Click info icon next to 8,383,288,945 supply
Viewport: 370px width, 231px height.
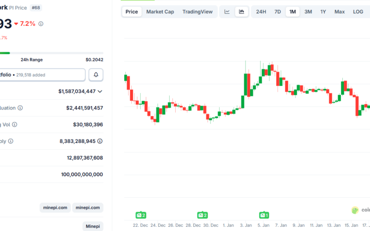click(x=100, y=141)
